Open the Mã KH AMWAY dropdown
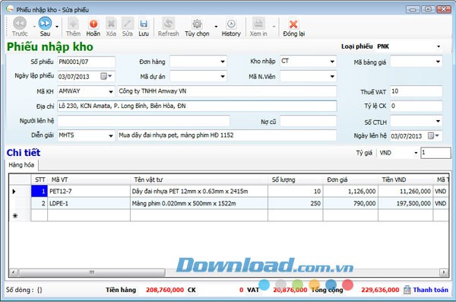This screenshot has width=456, height=302. coord(111,91)
